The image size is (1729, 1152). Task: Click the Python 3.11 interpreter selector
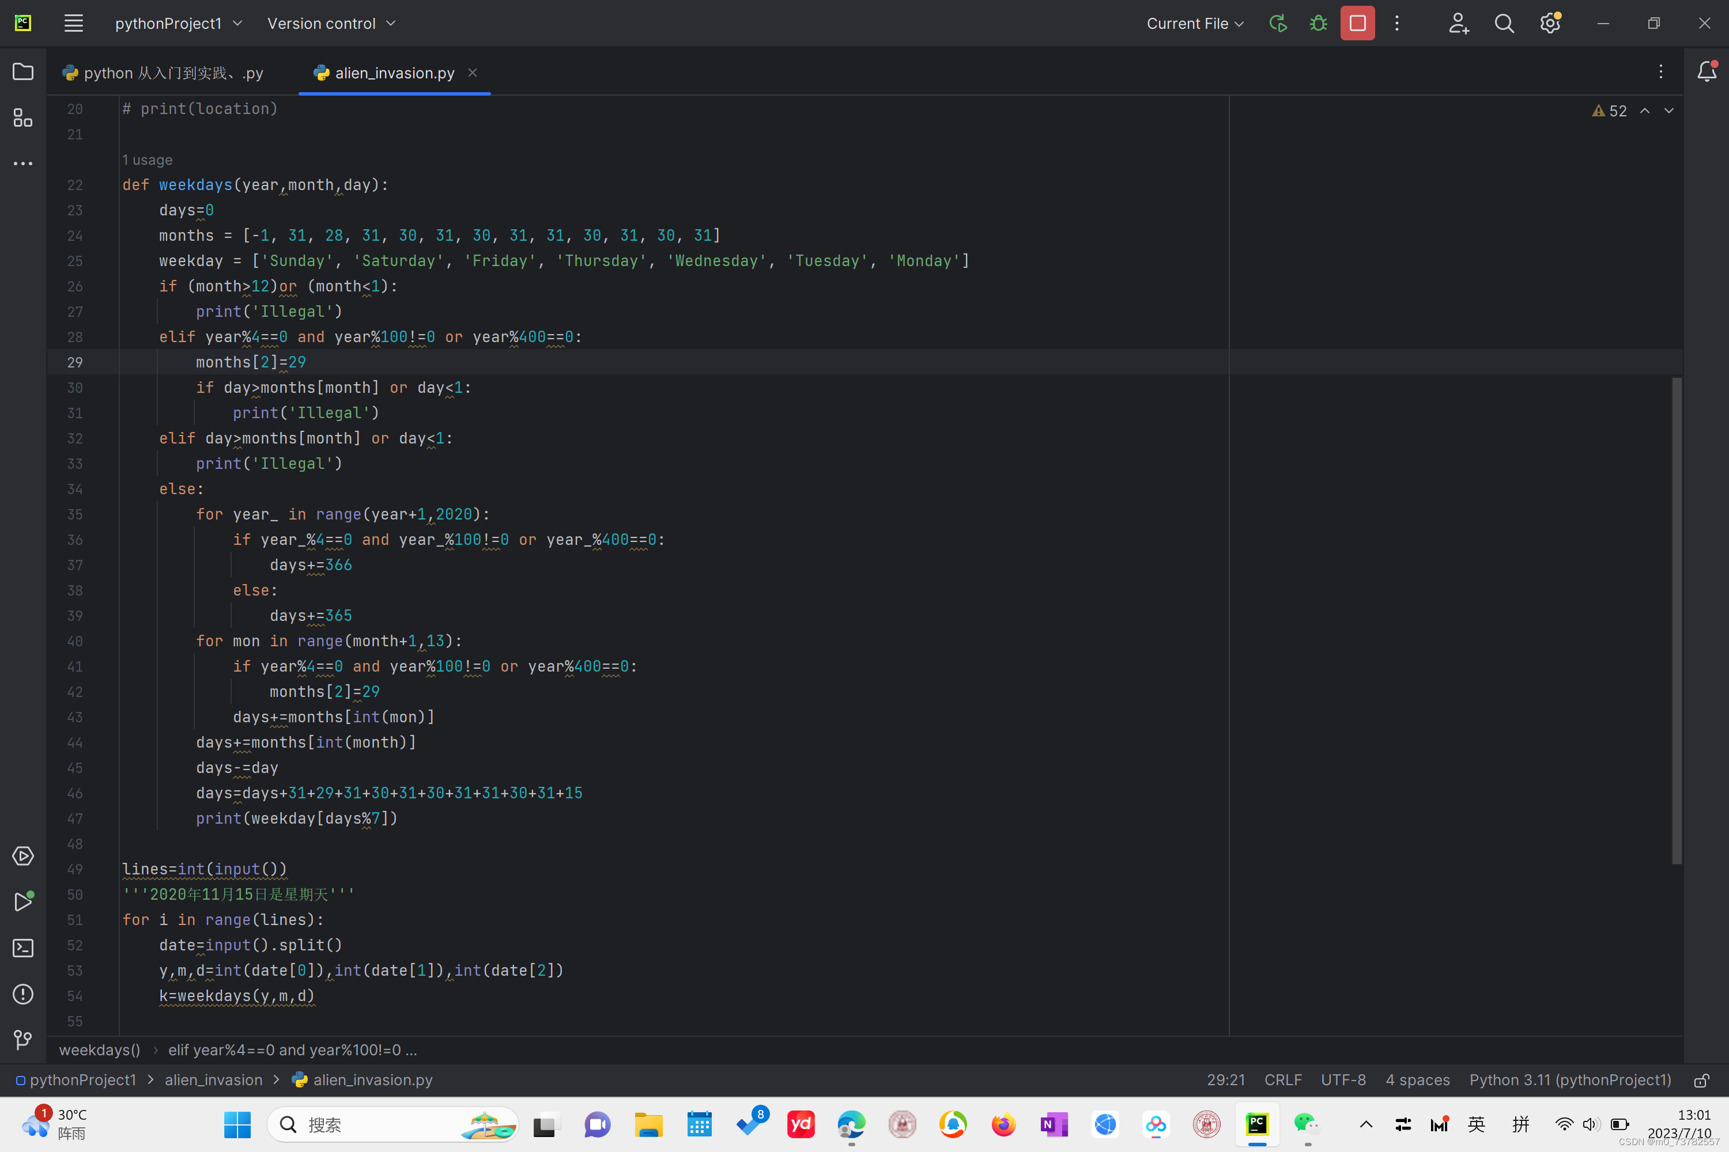pyautogui.click(x=1569, y=1080)
